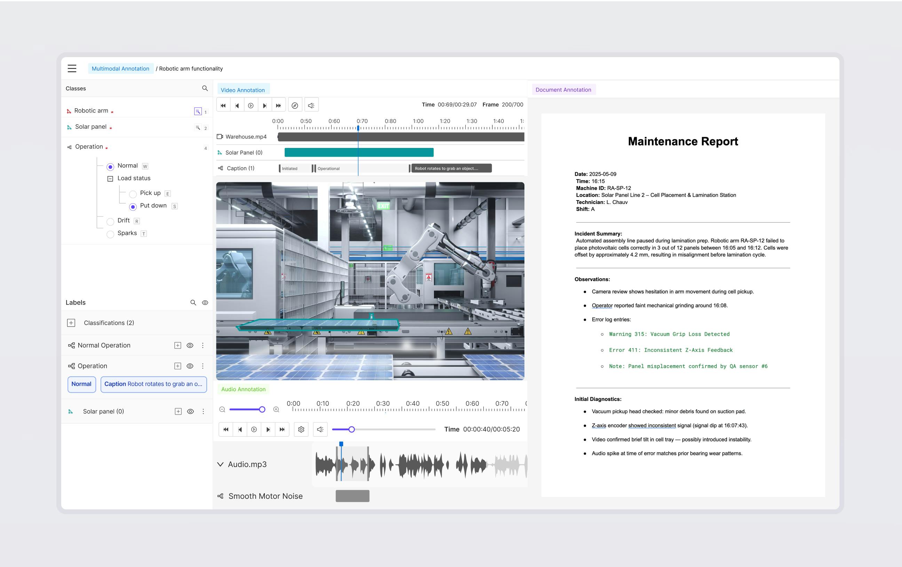Click the video compass icon button
This screenshot has height=567, width=902.
click(x=295, y=105)
